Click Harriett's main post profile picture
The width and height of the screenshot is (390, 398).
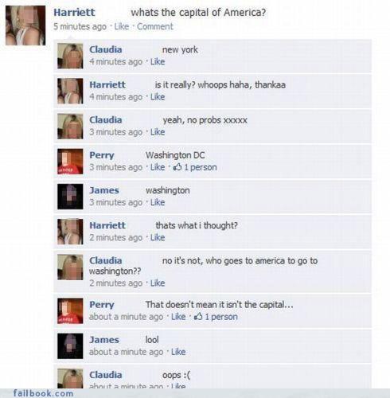(x=25, y=25)
